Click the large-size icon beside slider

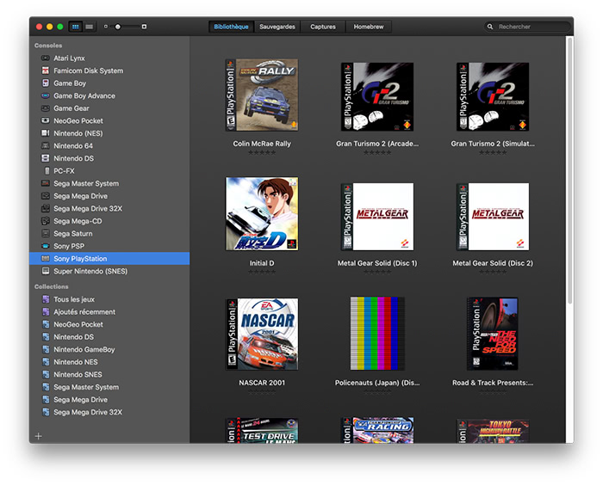coord(144,27)
